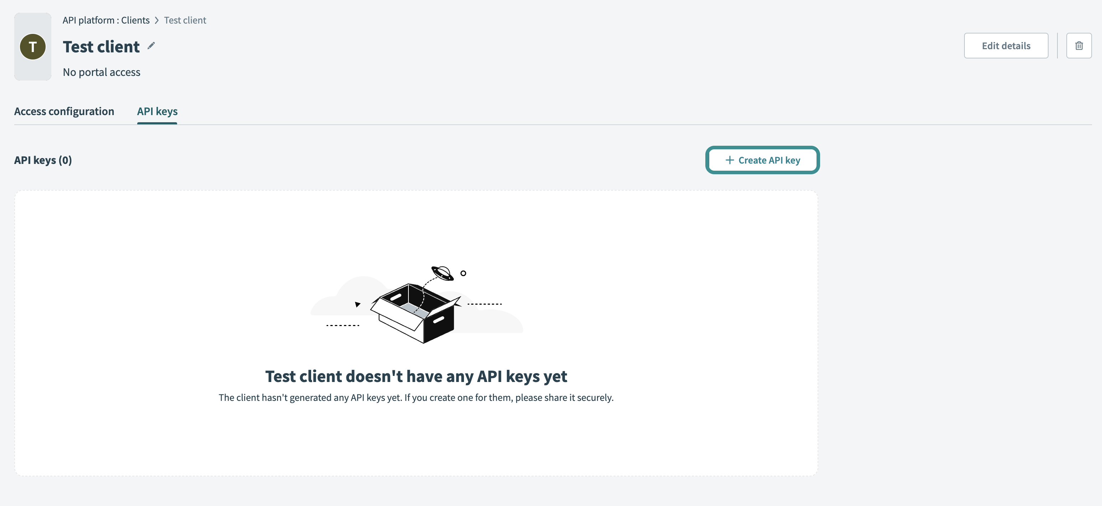
Task: Click the empty state title about API keys
Action: coord(416,376)
